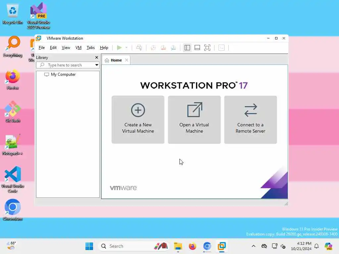The image size is (339, 254).
Task: Click the Windows Start button
Action: 89,246
